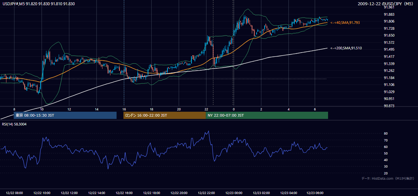Viewport: 418px width, 196px height.
Task: Click the 91.184 price axis label
Action: tap(389, 78)
